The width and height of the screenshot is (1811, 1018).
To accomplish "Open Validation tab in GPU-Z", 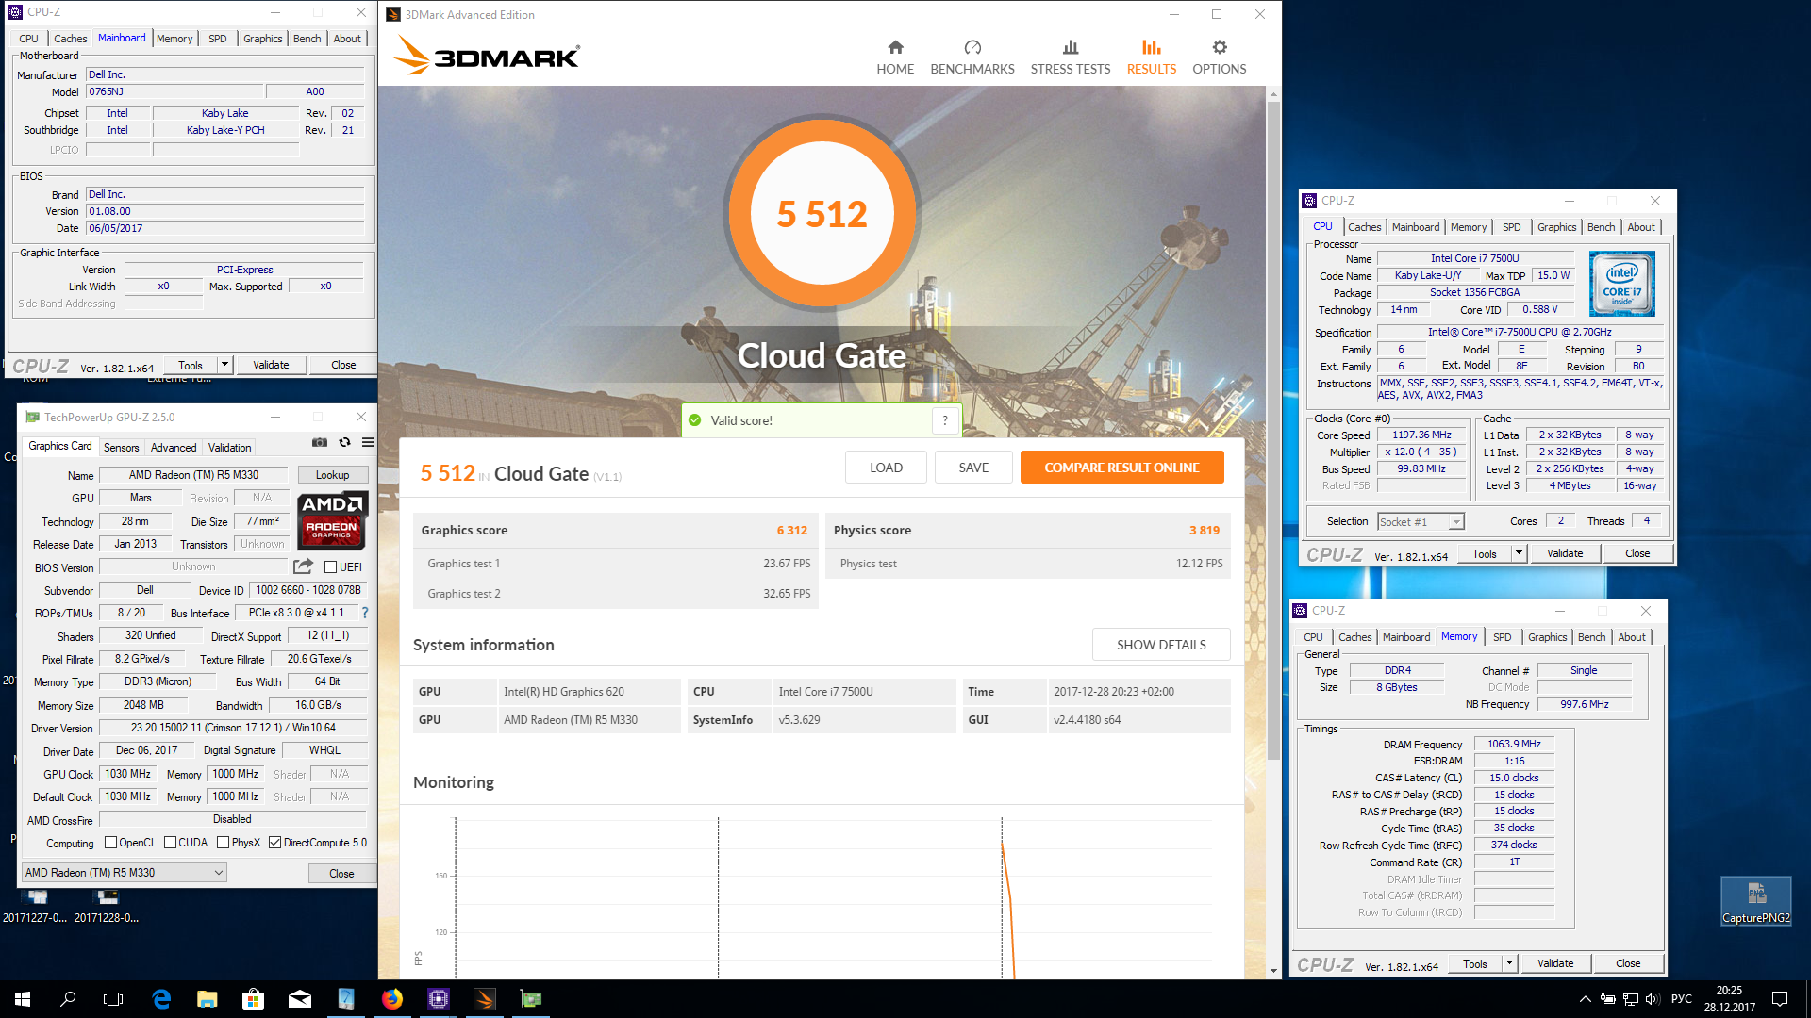I will 229,448.
